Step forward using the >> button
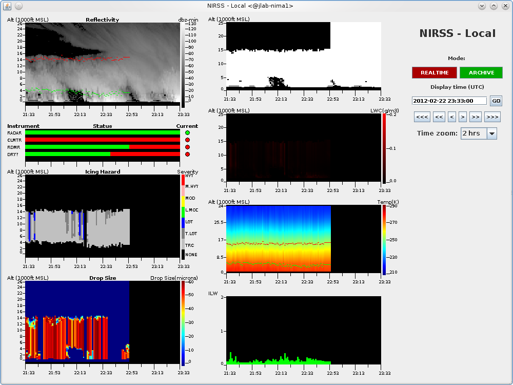The image size is (513, 385). point(476,117)
